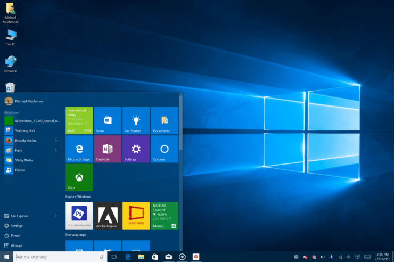Viewport: 394px width, 262px height.
Task: Expand the Mozilla Firefox jump list arrow
Action: coord(56,141)
